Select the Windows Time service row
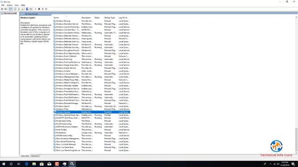The width and height of the screenshot is (298, 167). point(92,109)
